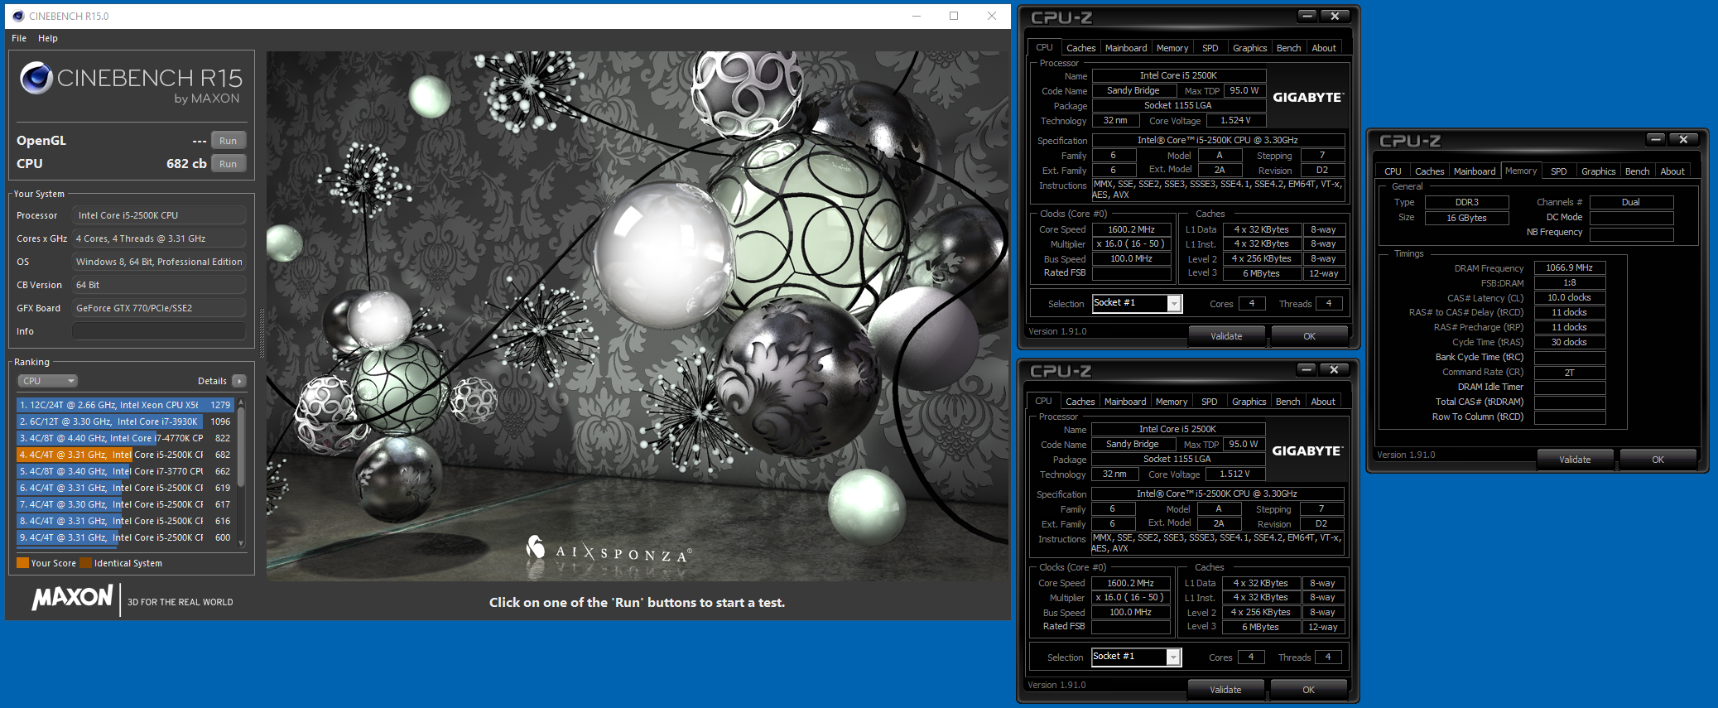This screenshot has width=1718, height=708.
Task: Open Caches tab in bottom CPU-Z window
Action: tap(1080, 402)
